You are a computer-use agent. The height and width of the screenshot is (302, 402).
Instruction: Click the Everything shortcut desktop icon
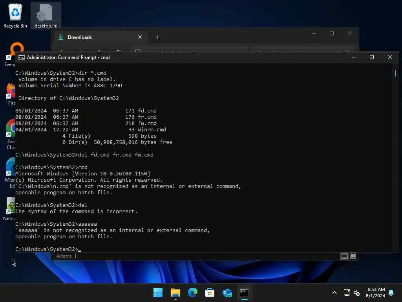[10, 54]
